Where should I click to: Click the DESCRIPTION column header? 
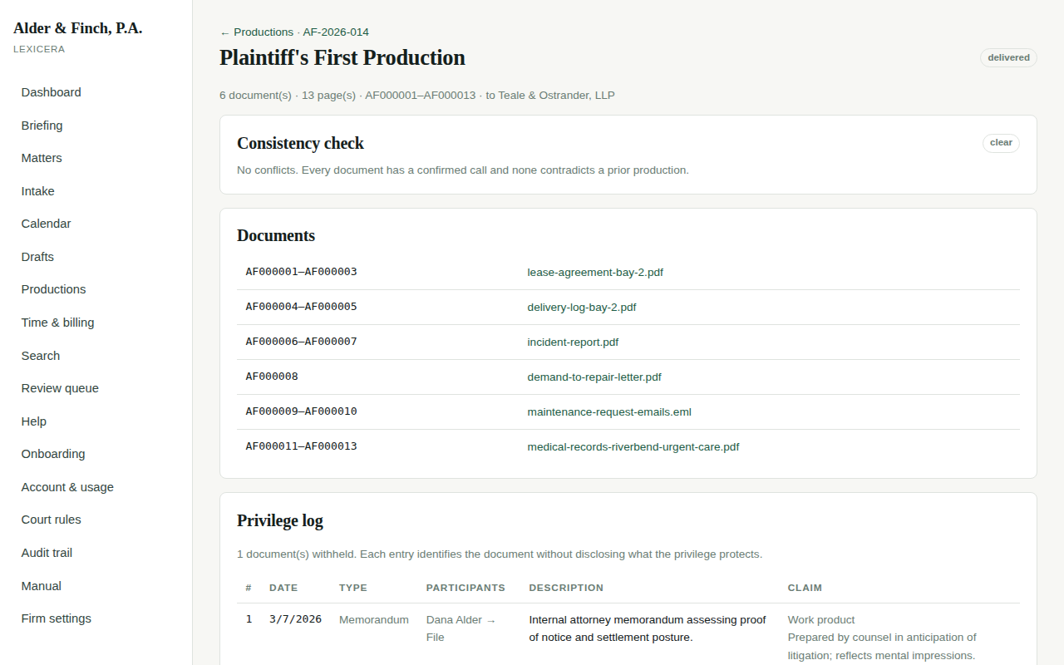[x=566, y=588]
